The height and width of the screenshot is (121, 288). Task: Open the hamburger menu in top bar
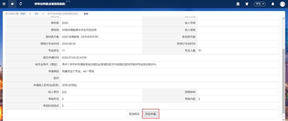click(4, 4)
